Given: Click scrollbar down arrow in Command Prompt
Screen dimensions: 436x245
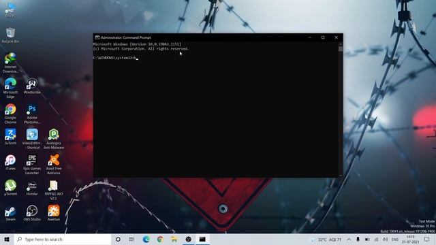Looking at the screenshot, I should [x=341, y=176].
